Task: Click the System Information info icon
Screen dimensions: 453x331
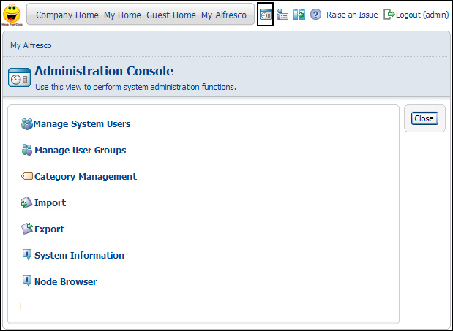Action: click(x=27, y=255)
